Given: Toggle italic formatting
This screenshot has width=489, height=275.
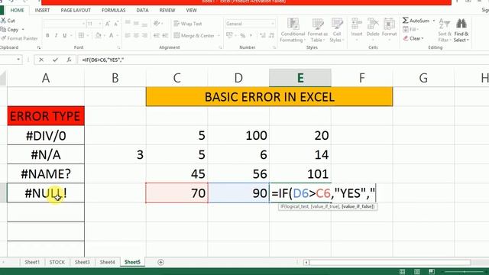Looking at the screenshot, I should tap(56, 36).
